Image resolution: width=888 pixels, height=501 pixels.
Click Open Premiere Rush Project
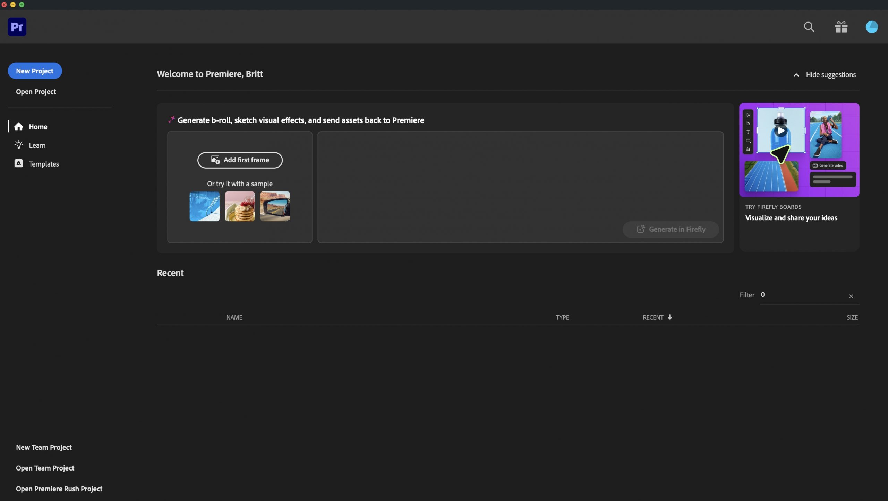click(59, 489)
